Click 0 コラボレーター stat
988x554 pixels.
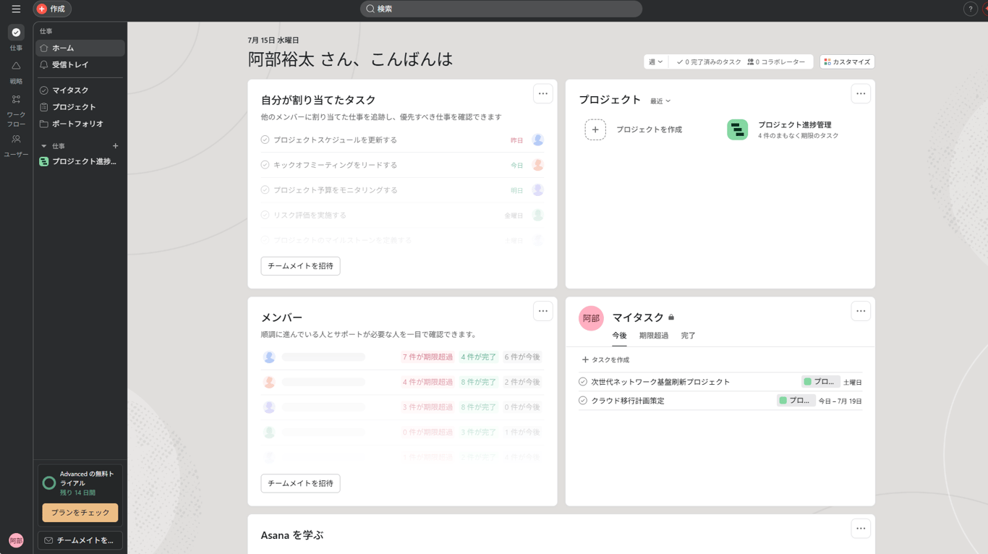point(776,62)
